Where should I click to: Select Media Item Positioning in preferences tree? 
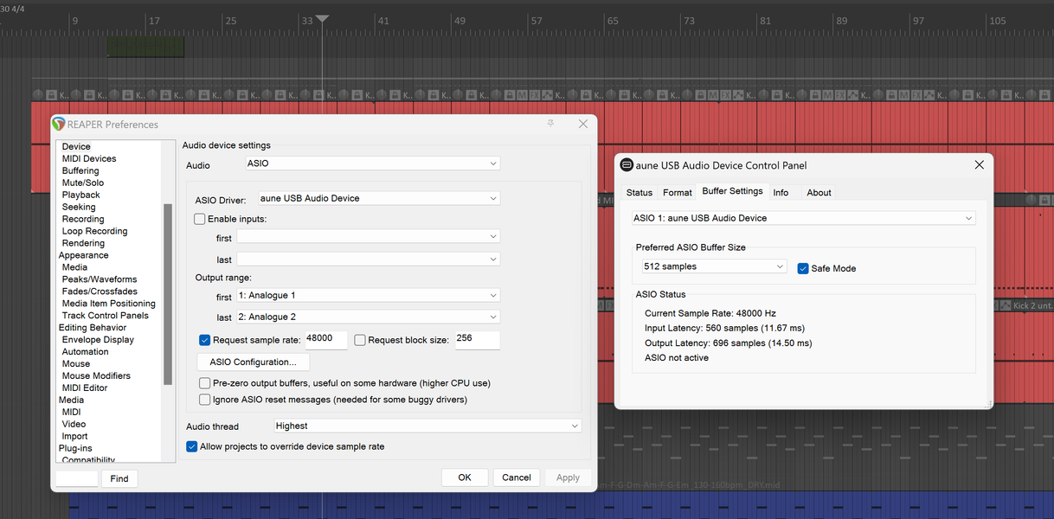109,304
